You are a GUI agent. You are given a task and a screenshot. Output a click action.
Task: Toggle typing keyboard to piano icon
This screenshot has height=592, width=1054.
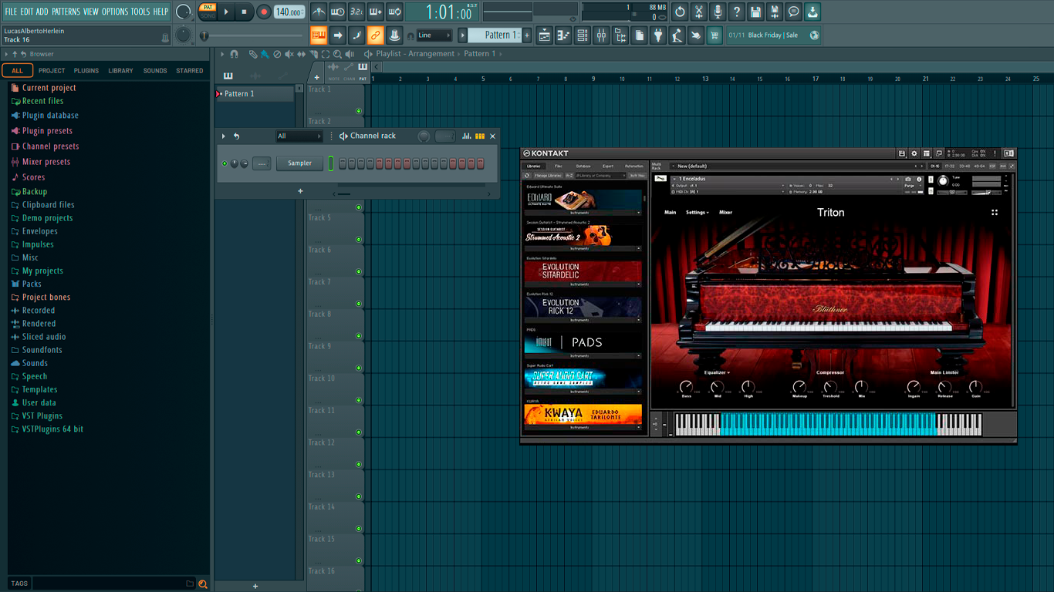point(319,35)
